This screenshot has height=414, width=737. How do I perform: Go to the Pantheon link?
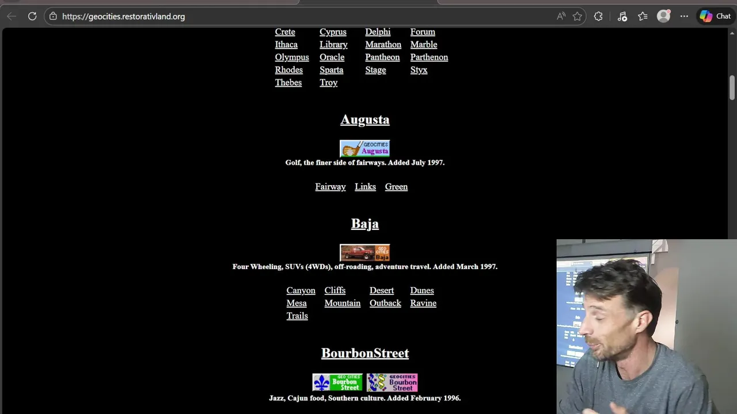(382, 57)
